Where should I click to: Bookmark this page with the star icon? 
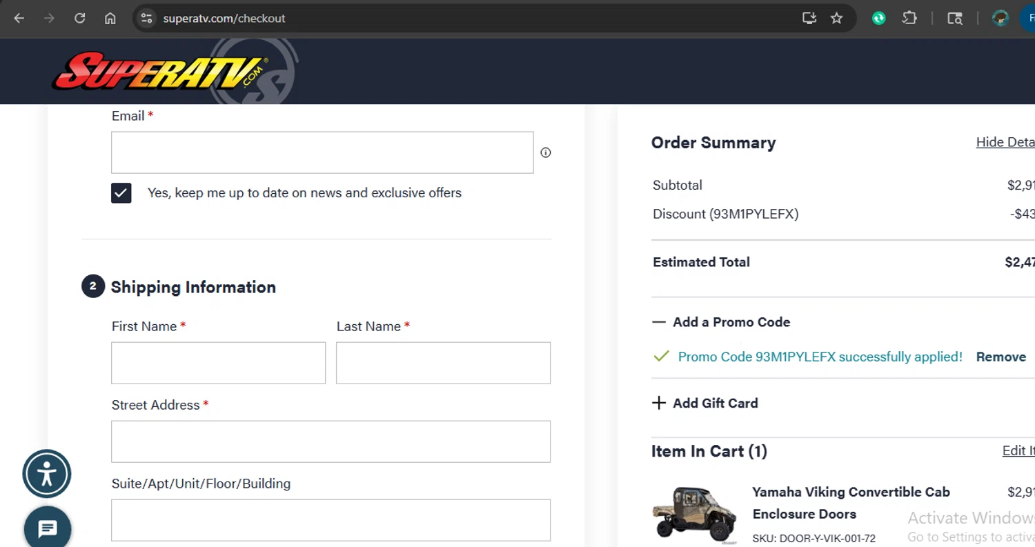click(x=837, y=19)
